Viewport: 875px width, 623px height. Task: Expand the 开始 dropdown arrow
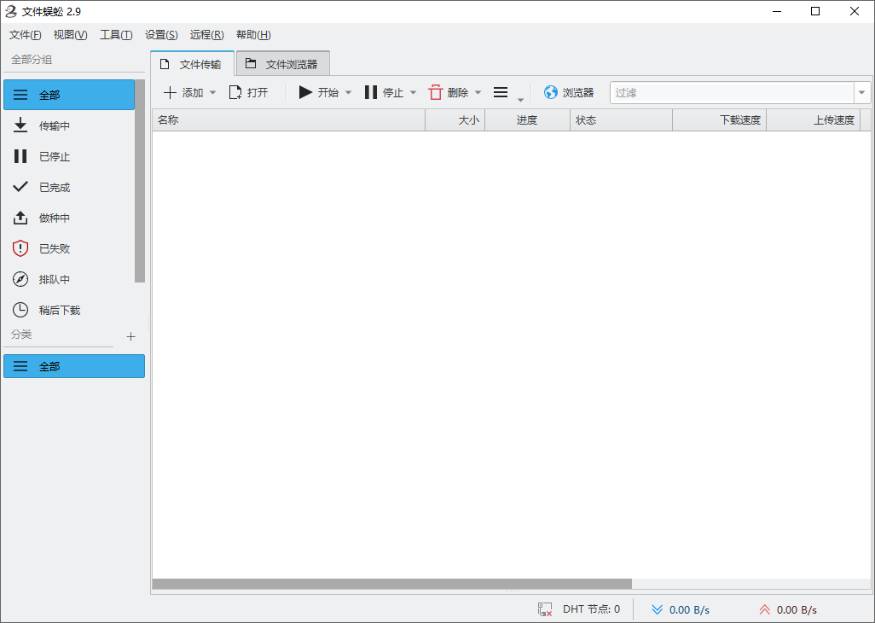pos(348,93)
